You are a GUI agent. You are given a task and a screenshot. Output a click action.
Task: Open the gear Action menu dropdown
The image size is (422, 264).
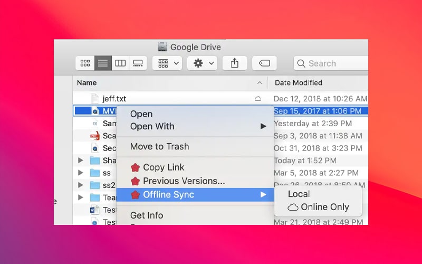[203, 63]
